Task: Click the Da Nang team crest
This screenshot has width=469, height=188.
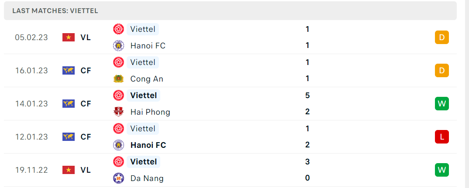Action: [118, 178]
